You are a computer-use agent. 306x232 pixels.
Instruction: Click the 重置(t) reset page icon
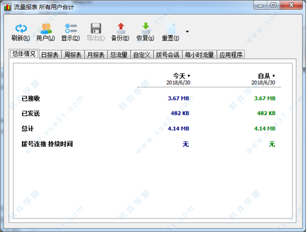171,28
